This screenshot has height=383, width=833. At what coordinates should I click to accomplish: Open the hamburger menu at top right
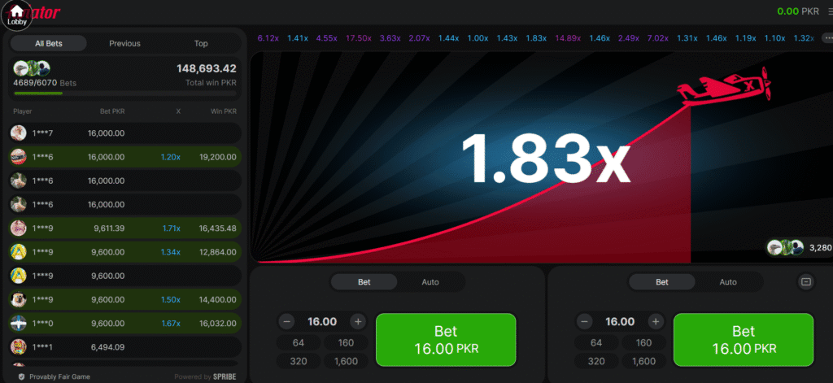(829, 11)
